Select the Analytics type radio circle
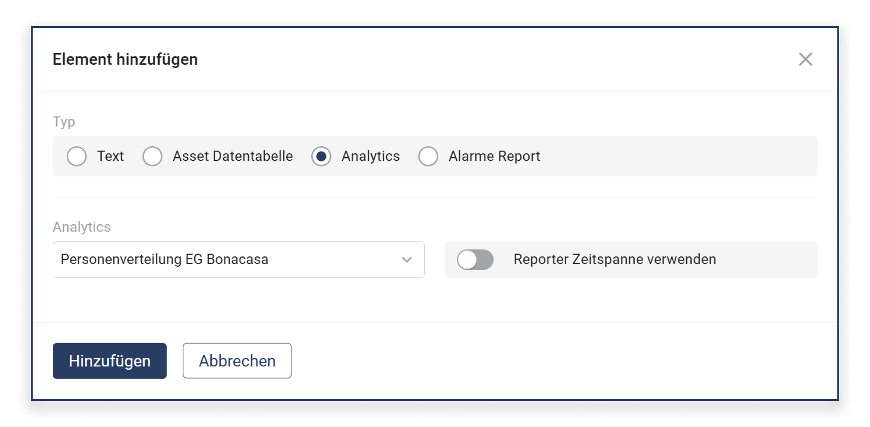 [x=321, y=156]
